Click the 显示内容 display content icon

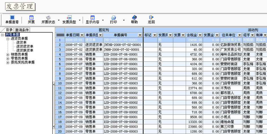tap(92, 17)
